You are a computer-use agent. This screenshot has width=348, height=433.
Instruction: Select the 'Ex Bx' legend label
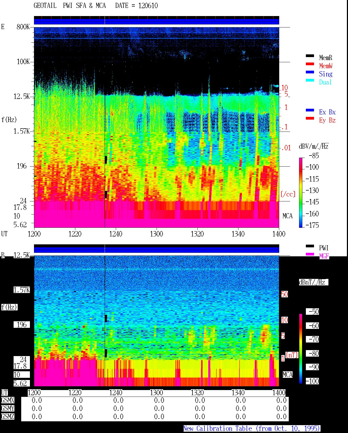[327, 112]
